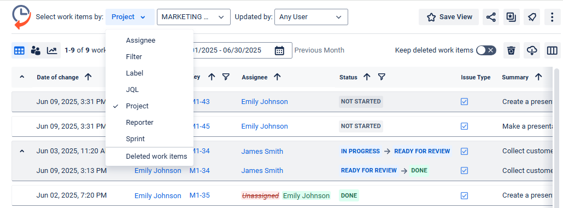
Task: Sort the Status column arrow
Action: [367, 77]
